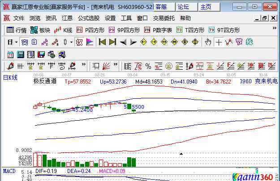Expand the shape tools overflow chevron

coord(116,64)
